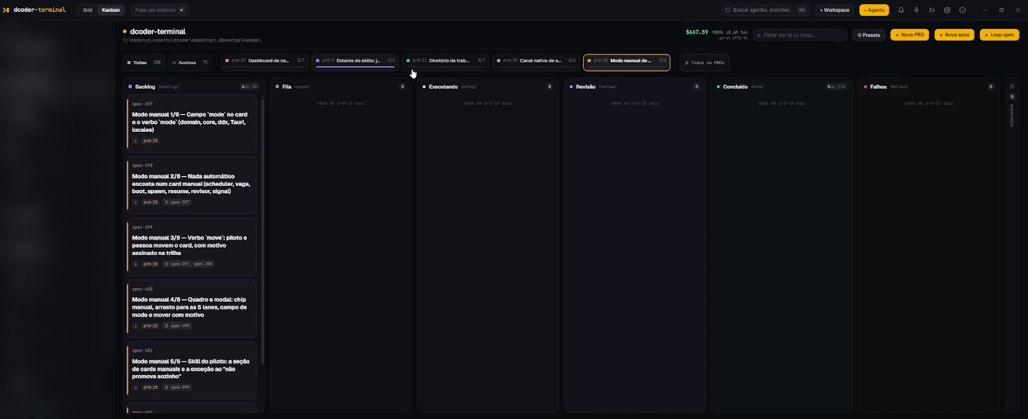This screenshot has height=419, width=1028.
Task: Open card Modo manual 4/6 spec-400
Action: click(191, 309)
